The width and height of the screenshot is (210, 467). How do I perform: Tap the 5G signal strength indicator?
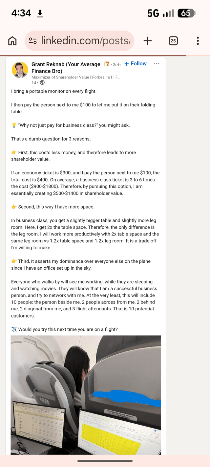pos(161,13)
